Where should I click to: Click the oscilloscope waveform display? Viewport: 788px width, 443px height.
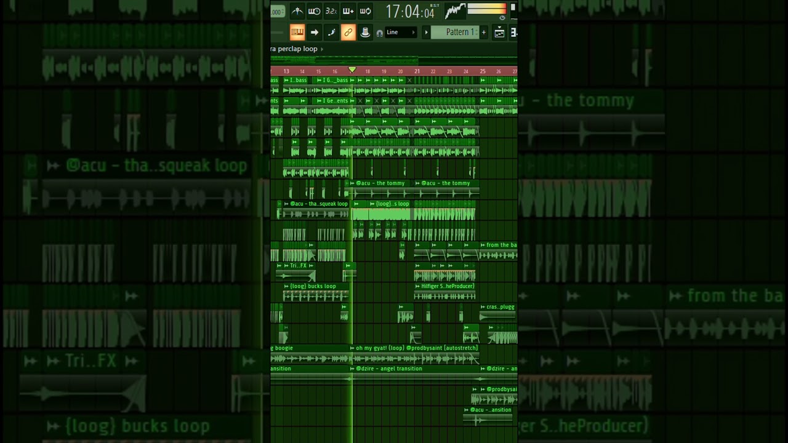click(x=455, y=11)
